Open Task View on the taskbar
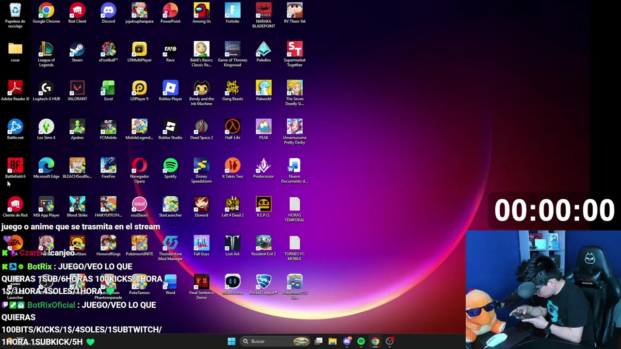621x349 pixels. pos(319,341)
